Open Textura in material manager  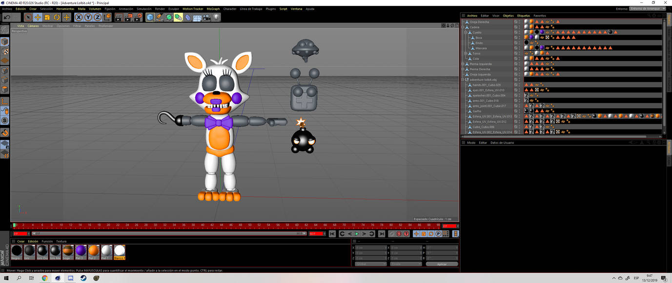point(61,242)
